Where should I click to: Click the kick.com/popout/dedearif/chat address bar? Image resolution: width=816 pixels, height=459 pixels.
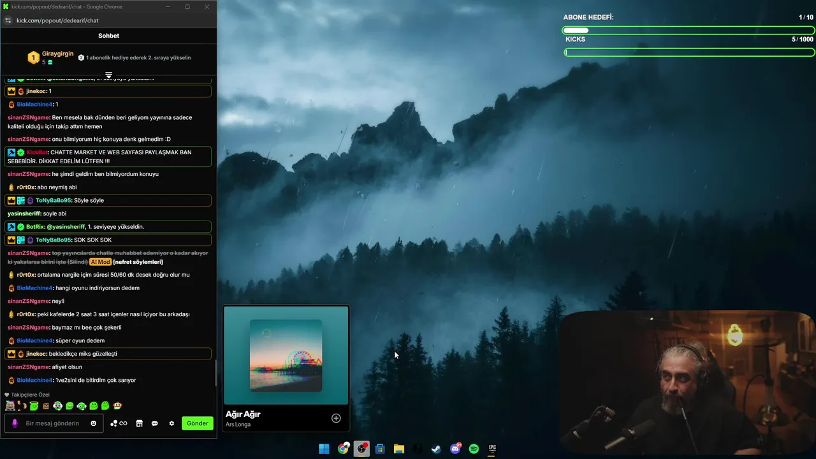tap(57, 20)
